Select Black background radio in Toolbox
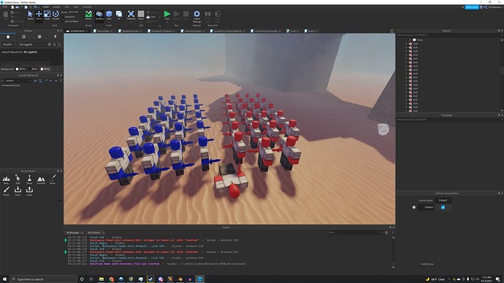Image resolution: width=504 pixels, height=283 pixels. point(29,69)
